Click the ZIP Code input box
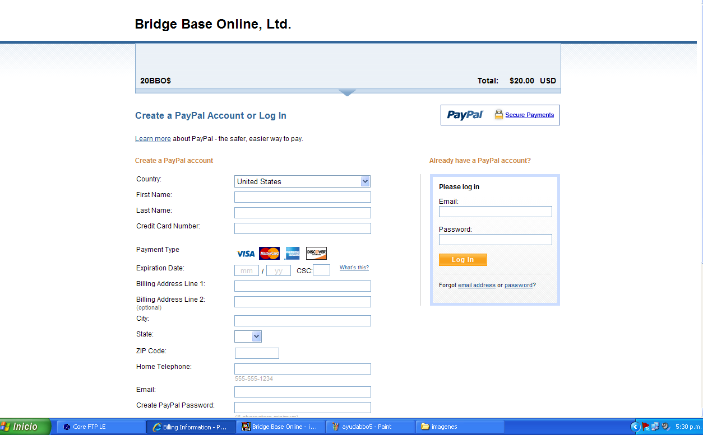The image size is (703, 435). [x=257, y=353]
